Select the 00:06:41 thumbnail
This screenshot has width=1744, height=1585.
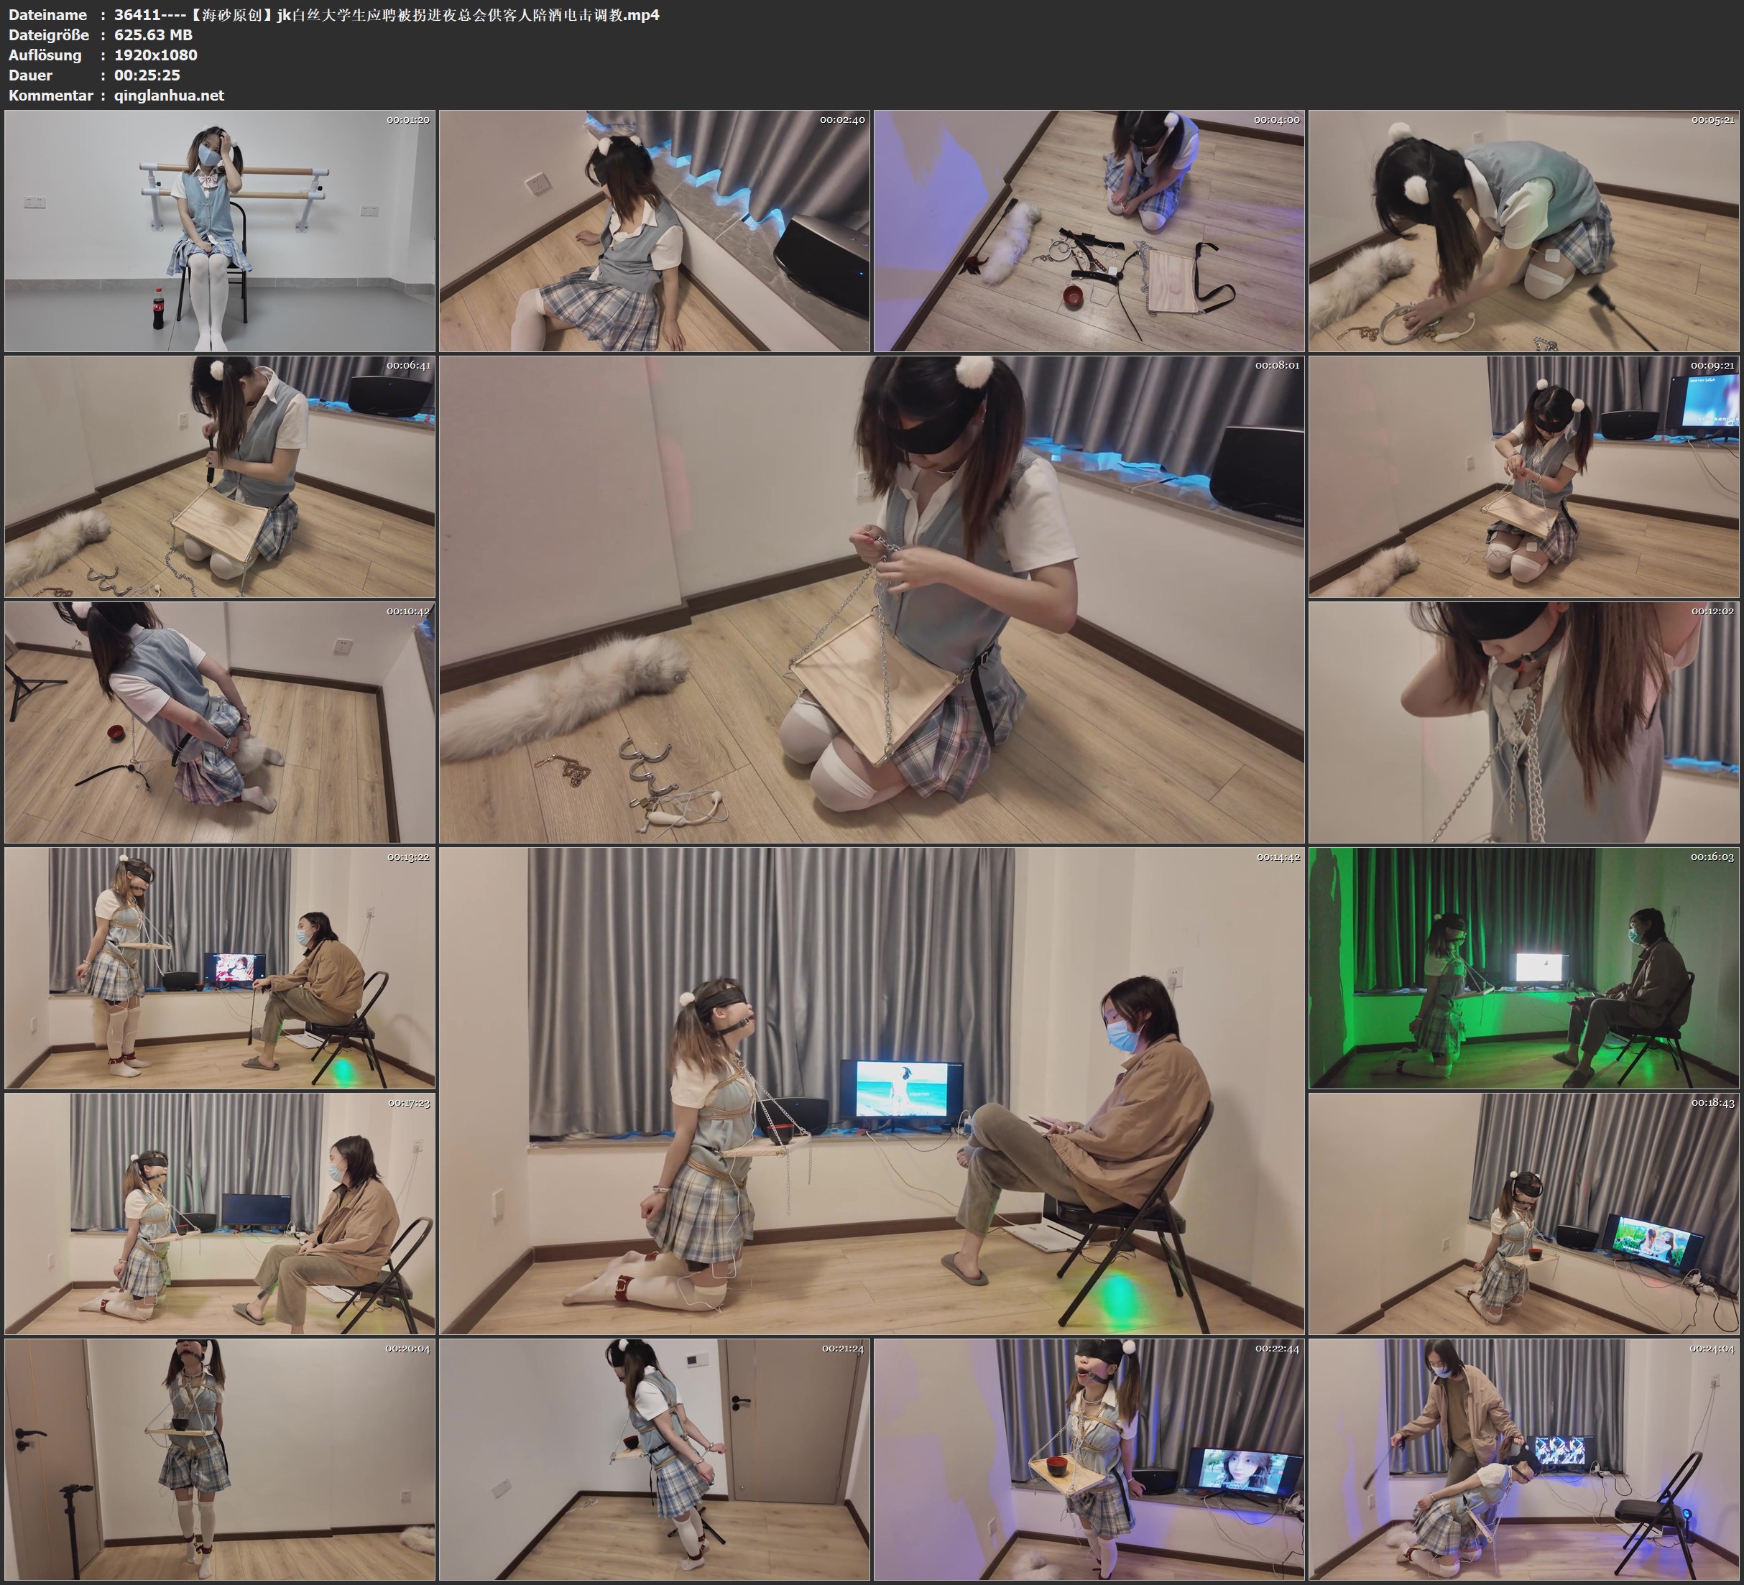(x=220, y=476)
